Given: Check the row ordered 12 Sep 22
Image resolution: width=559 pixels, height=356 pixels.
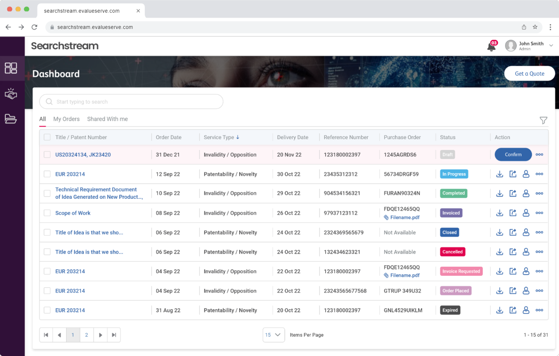Looking at the screenshot, I should pos(47,174).
